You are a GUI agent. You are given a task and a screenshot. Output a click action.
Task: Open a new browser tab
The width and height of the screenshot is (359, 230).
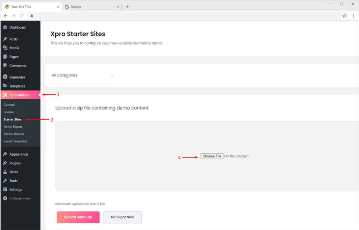127,7
